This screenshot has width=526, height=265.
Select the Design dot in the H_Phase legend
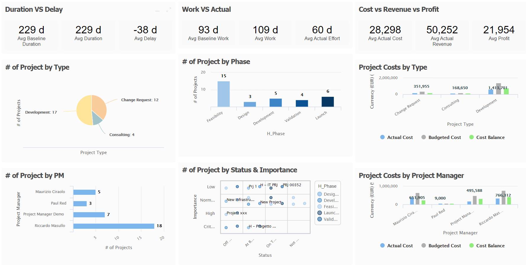[x=319, y=194]
